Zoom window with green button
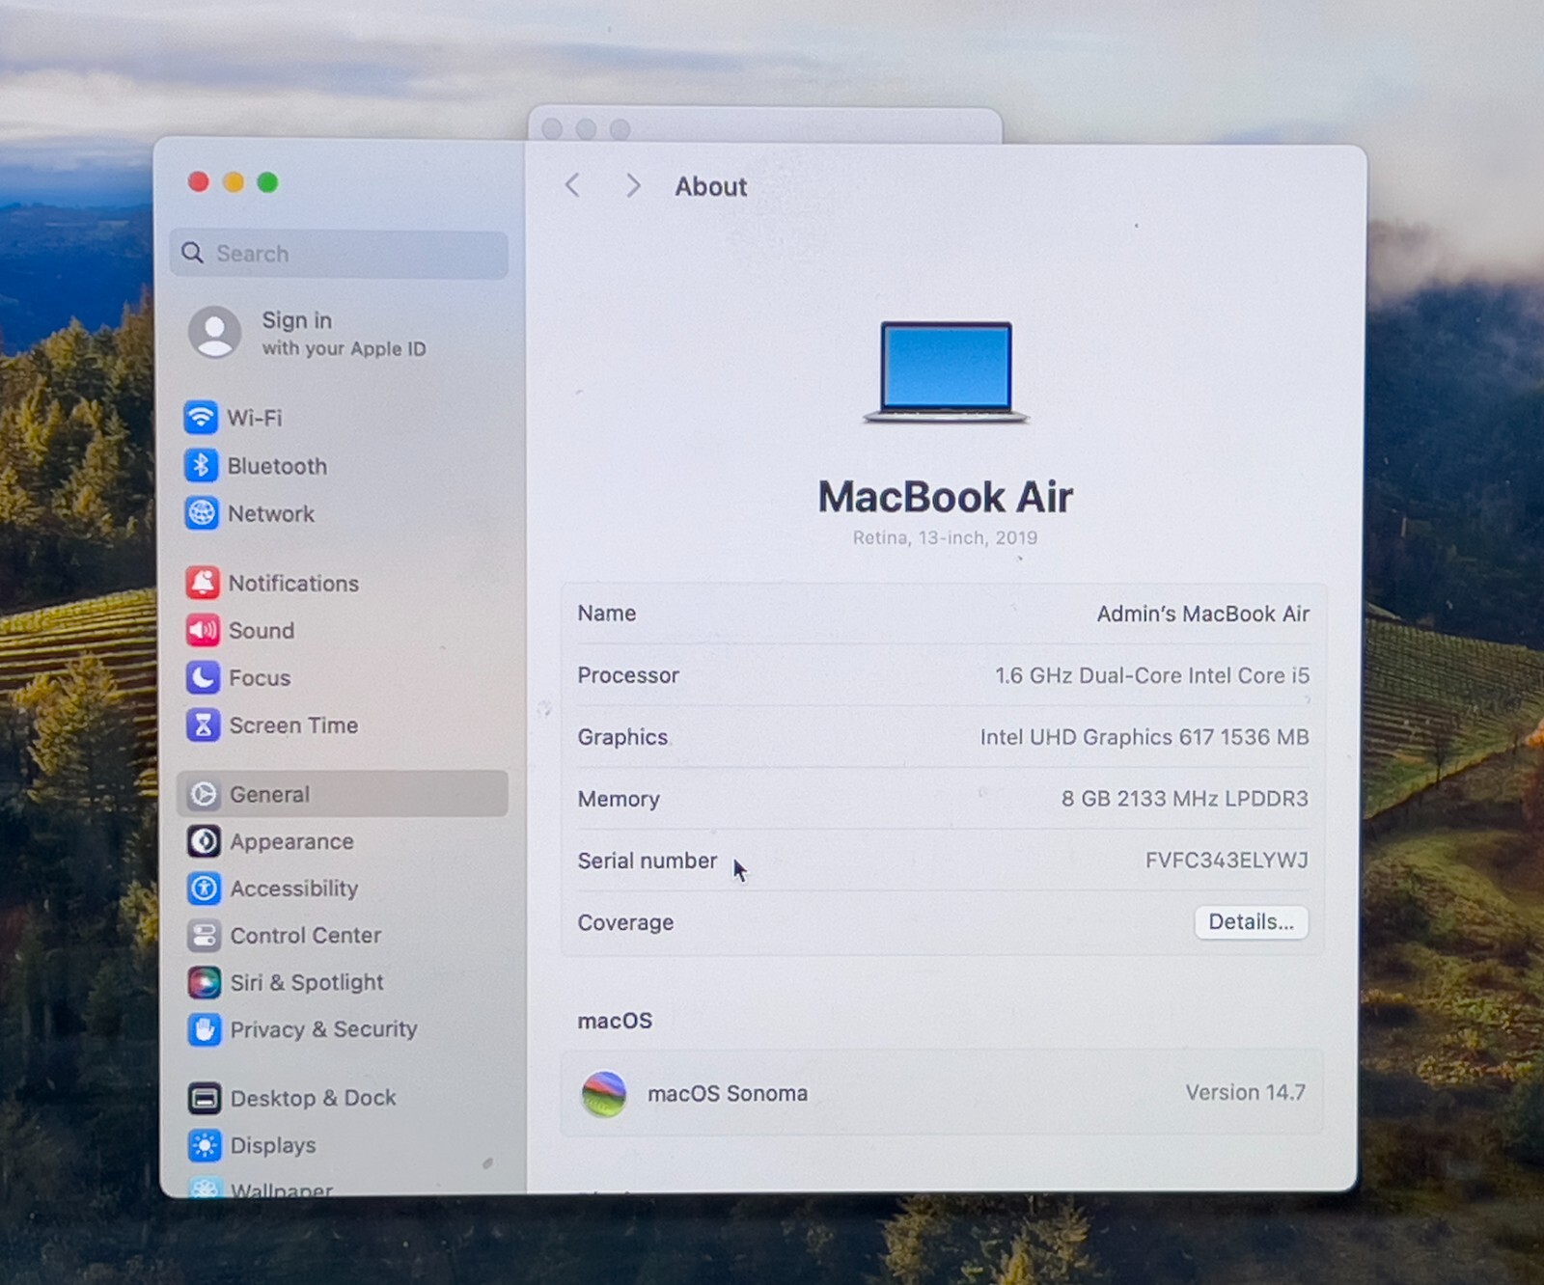The image size is (1544, 1285). tap(267, 182)
